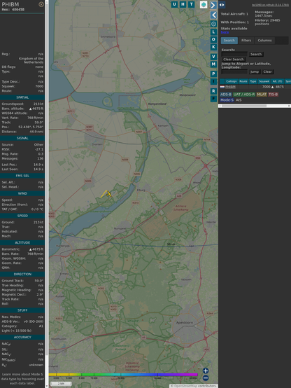Screen dimensions: 291x388
Task: Click the right chevron sidebar toggle
Action: pyautogui.click(x=213, y=5)
